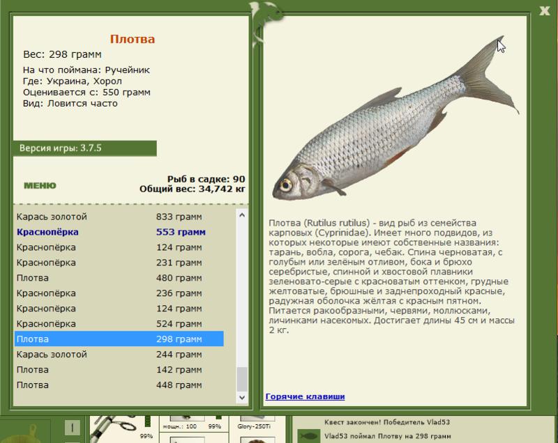Viewport: 558px width, 443px height.
Task: Click the Glory-250Ti gear item
Action: coord(255,423)
